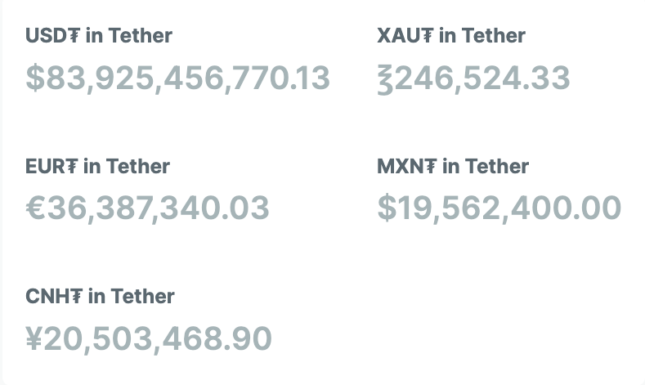Click the yen sign before 20,503,468.90
645x385 pixels.
(x=35, y=338)
